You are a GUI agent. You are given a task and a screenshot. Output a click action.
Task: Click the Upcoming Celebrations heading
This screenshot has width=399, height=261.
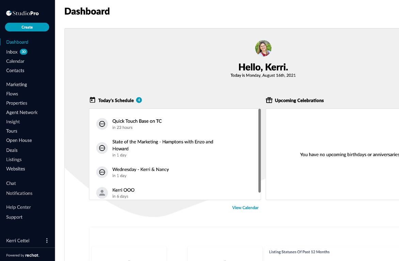(299, 100)
